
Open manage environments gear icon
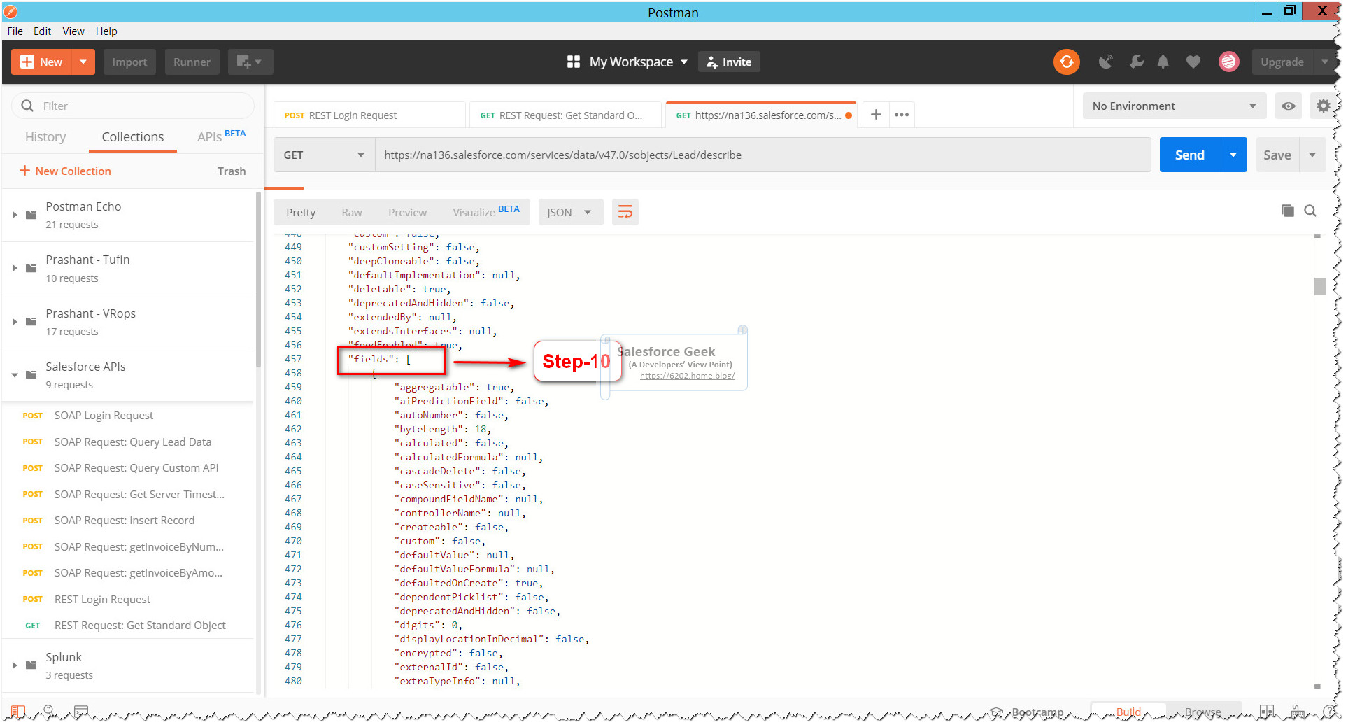click(x=1323, y=106)
